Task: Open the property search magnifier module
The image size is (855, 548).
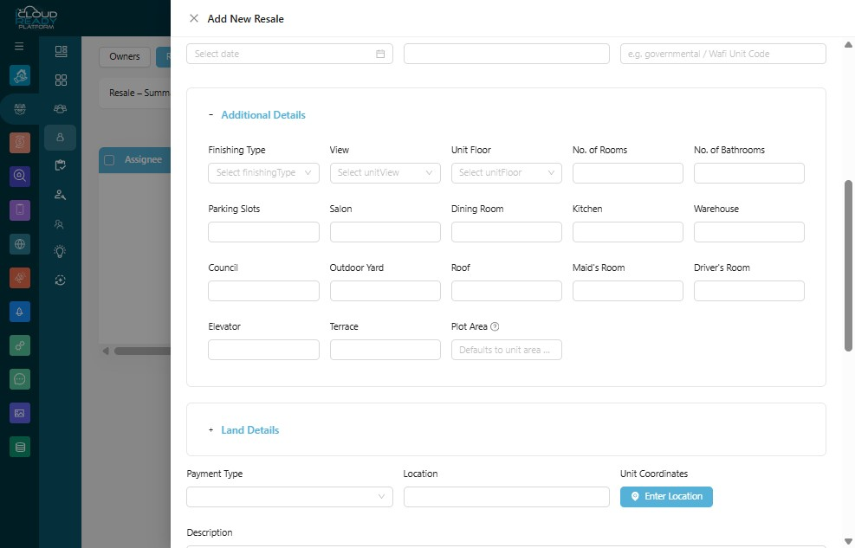Action: pyautogui.click(x=20, y=176)
